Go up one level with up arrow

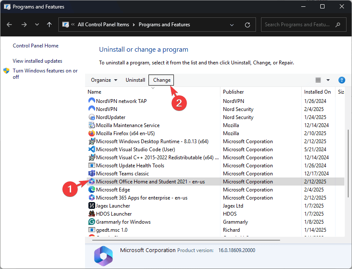pos(49,25)
